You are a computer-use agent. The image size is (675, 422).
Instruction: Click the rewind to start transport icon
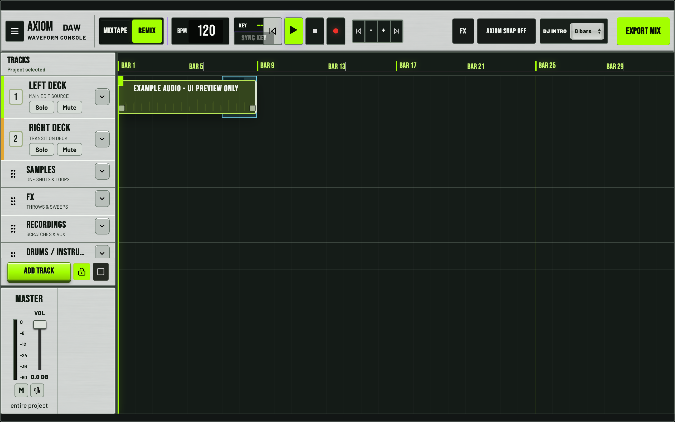[x=273, y=31]
